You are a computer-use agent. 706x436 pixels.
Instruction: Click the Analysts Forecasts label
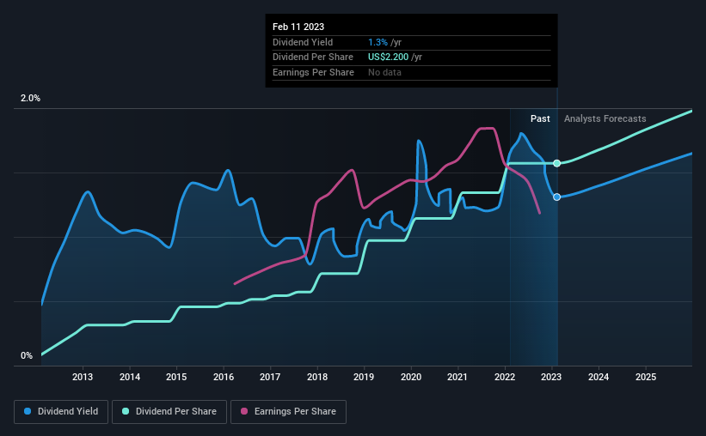pos(605,118)
